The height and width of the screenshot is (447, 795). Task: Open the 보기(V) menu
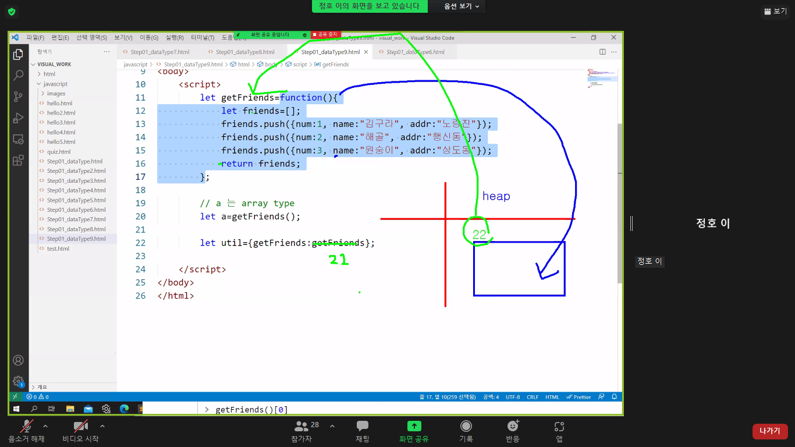(123, 38)
